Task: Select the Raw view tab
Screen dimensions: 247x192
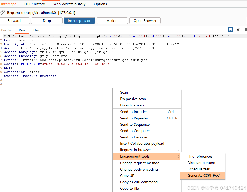Action: (x=22, y=30)
